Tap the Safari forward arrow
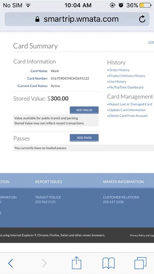The width and height of the screenshot is (154, 274). click(44, 263)
